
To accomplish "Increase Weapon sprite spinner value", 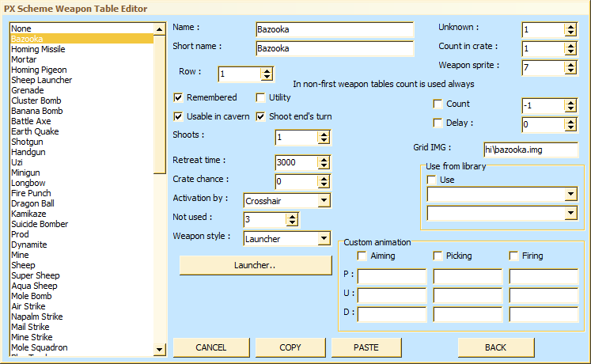I will [x=570, y=65].
